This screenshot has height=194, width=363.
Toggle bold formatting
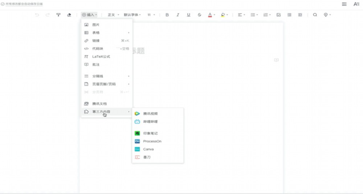pyautogui.click(x=167, y=15)
